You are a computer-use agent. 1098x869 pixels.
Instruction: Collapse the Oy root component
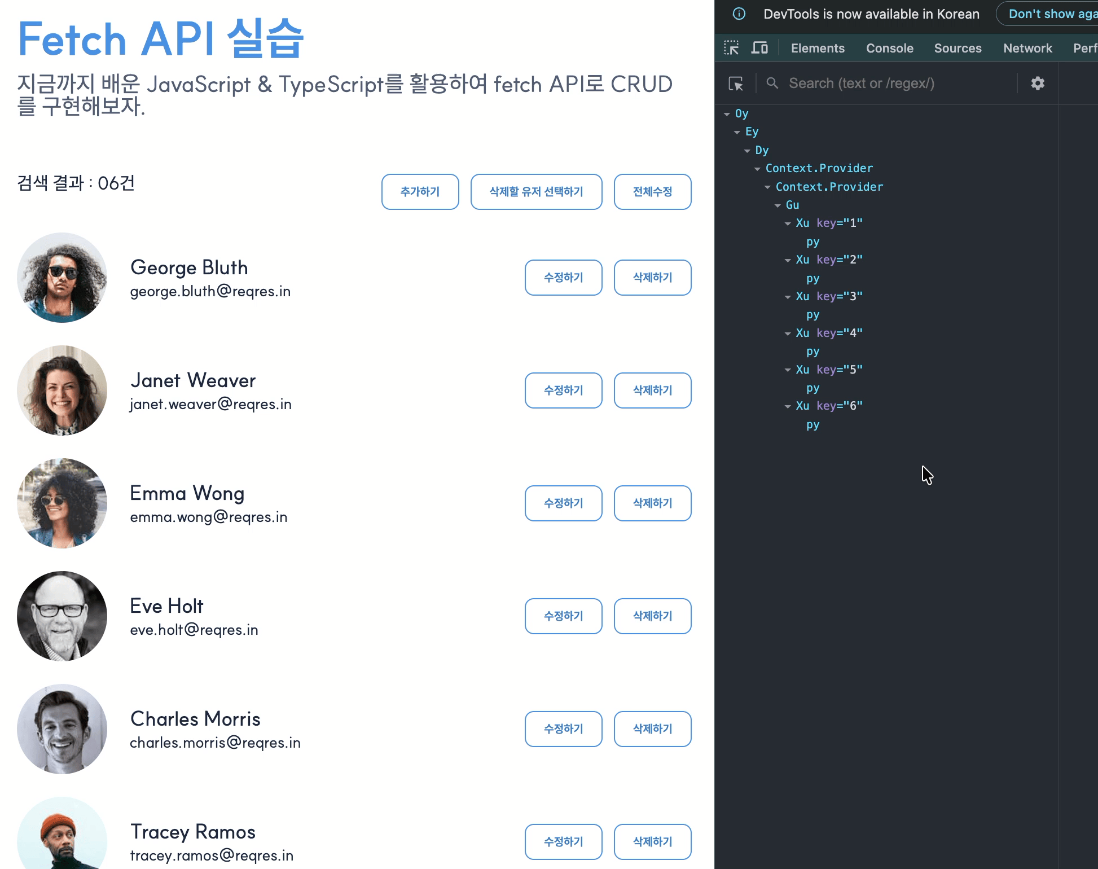pyautogui.click(x=727, y=114)
